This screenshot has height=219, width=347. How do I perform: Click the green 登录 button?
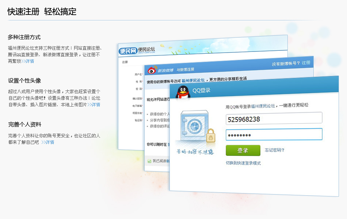click(243, 150)
